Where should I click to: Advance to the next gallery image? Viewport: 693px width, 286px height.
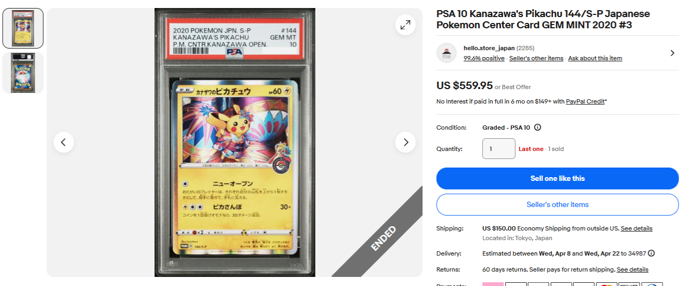click(x=405, y=142)
